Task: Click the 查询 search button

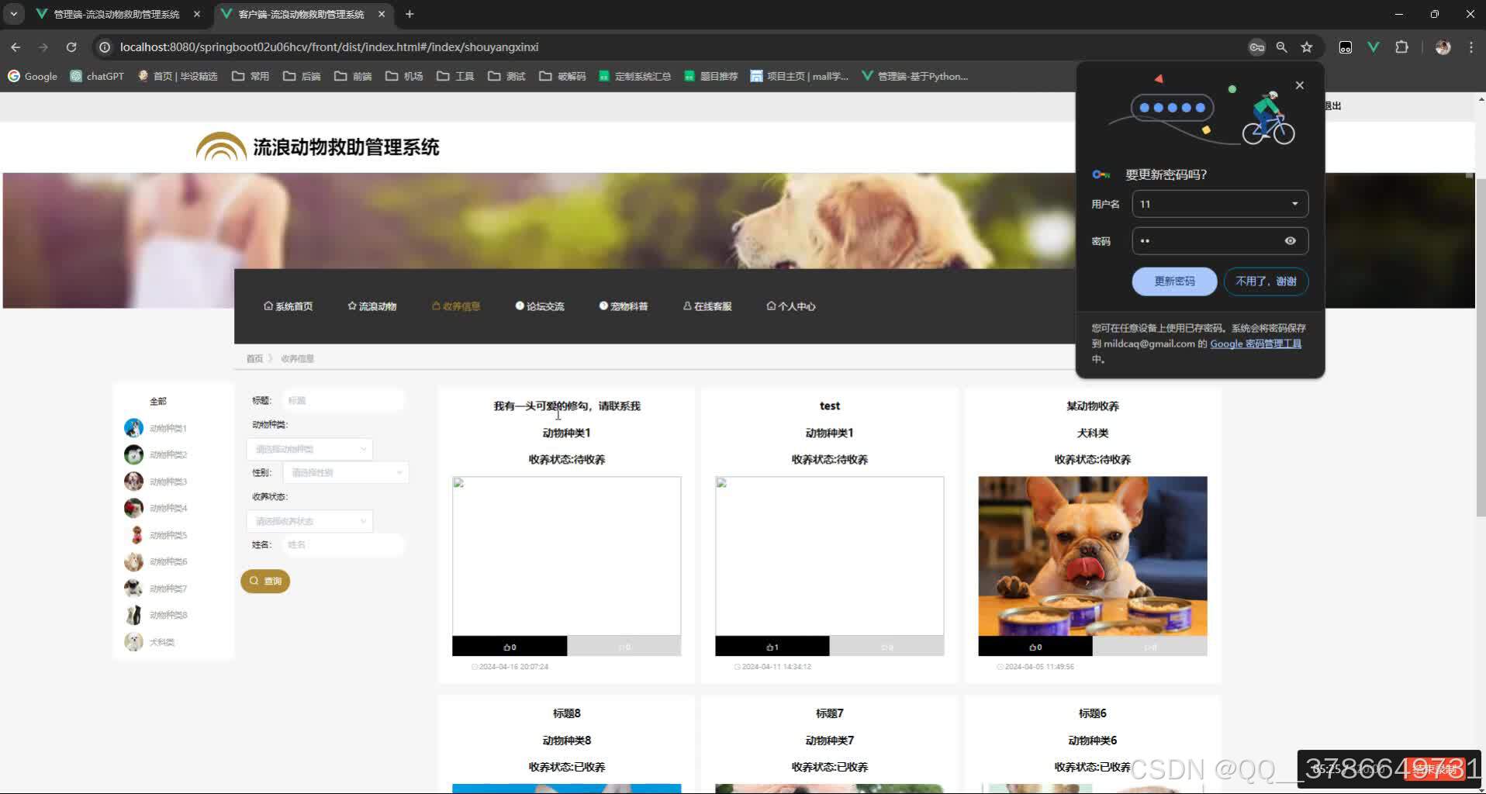Action: click(265, 581)
